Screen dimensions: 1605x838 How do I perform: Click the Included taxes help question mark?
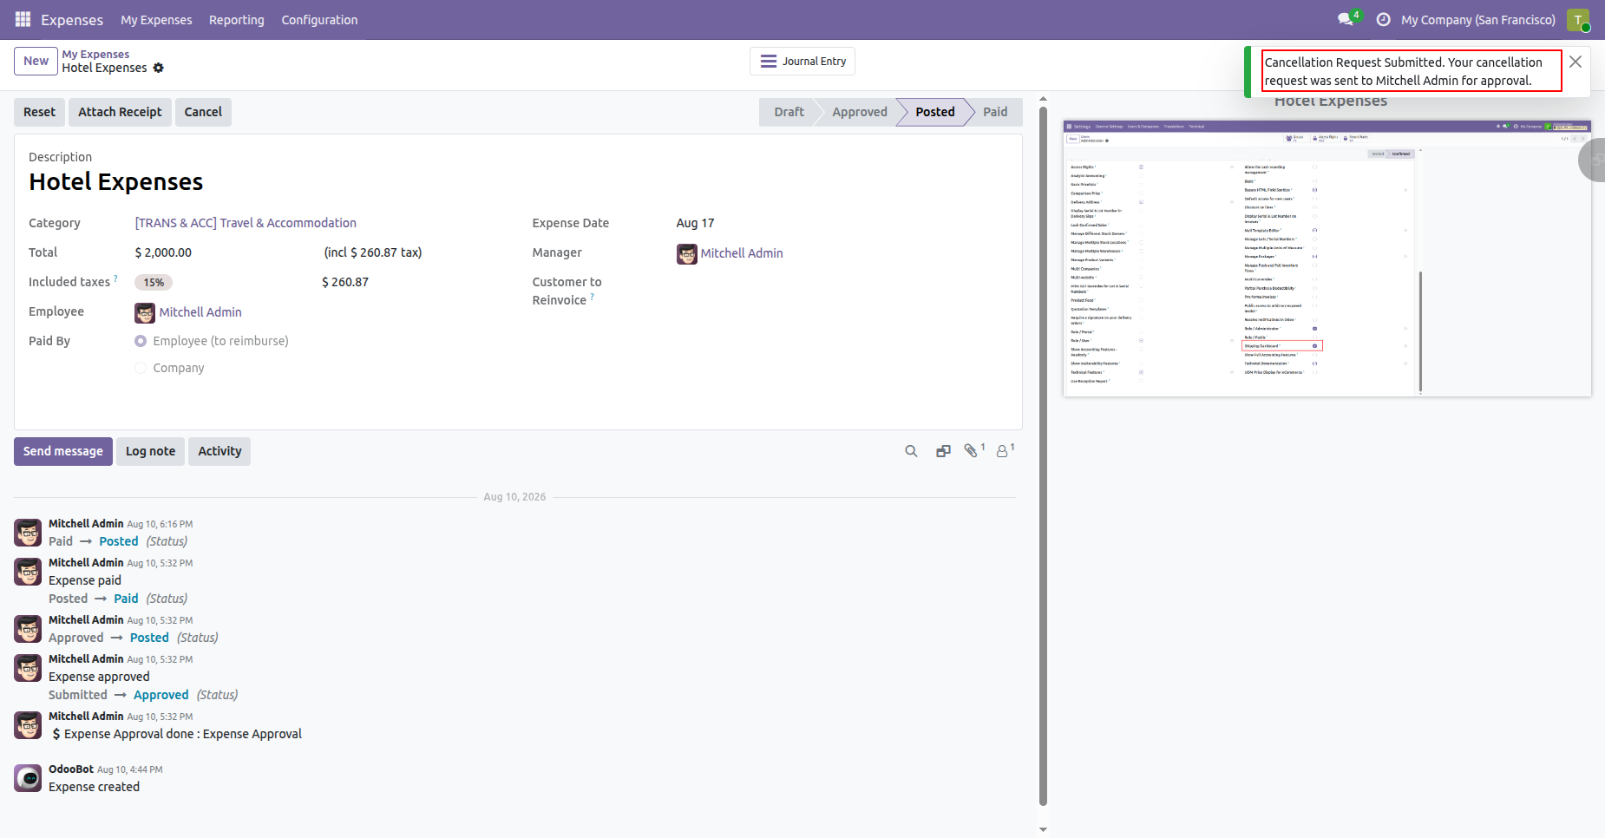pyautogui.click(x=115, y=278)
